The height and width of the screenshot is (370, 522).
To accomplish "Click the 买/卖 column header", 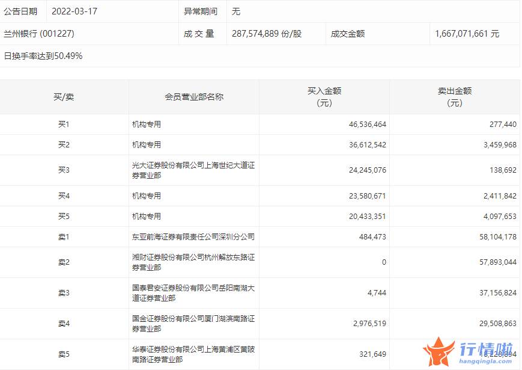I will (x=64, y=97).
